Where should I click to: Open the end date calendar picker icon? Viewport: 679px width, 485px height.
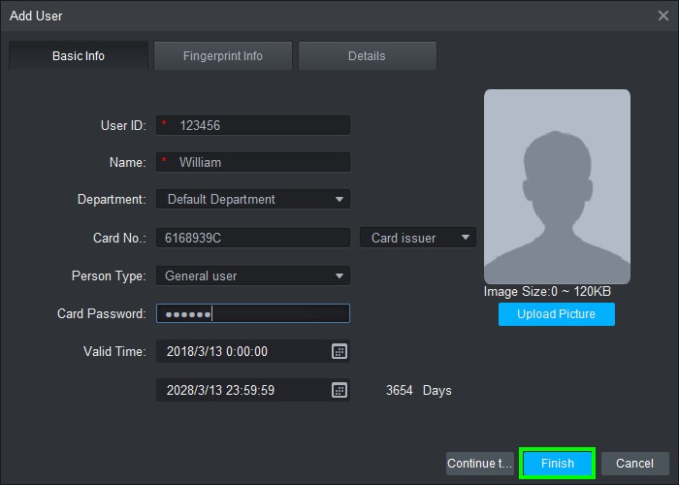point(339,390)
